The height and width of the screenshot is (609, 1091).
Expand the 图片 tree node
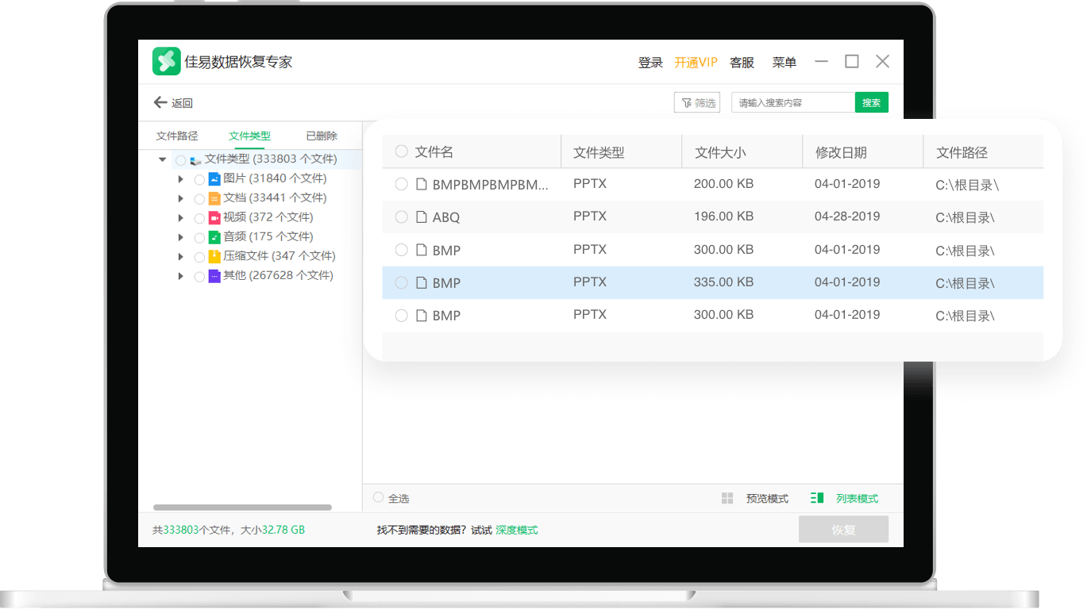tap(180, 178)
